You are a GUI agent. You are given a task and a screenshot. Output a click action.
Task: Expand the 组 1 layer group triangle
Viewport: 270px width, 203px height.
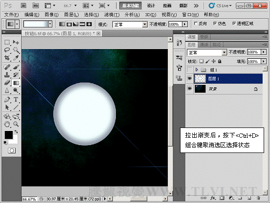[197, 70]
